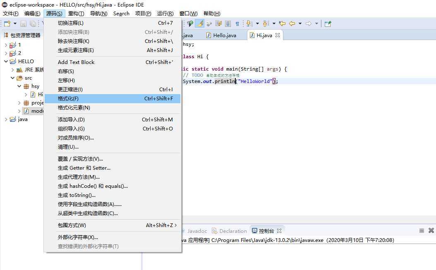Select 格式化元素(N) menu entry

[x=113, y=108]
